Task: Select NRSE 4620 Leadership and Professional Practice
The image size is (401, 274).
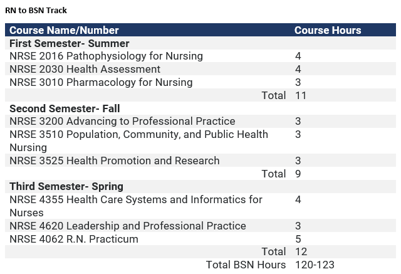Action: coord(128,226)
